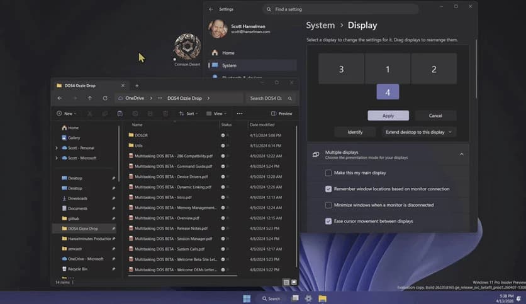
Task: Open Task View on the taskbar
Action: 295,298
